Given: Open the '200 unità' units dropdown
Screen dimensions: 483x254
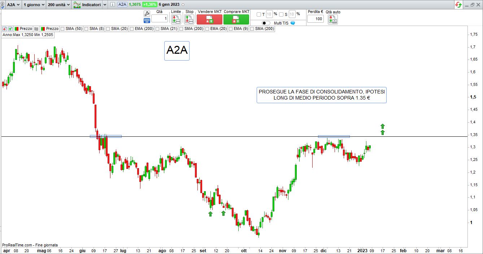Looking at the screenshot, I should [x=58, y=5].
